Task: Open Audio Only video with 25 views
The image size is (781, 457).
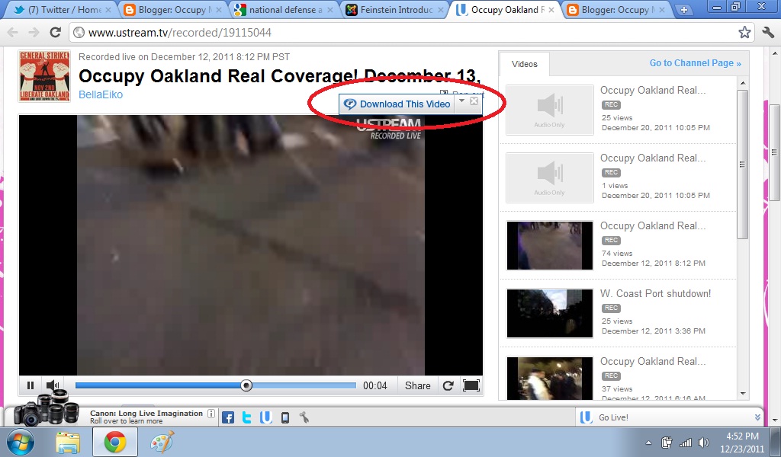Action: (550, 110)
